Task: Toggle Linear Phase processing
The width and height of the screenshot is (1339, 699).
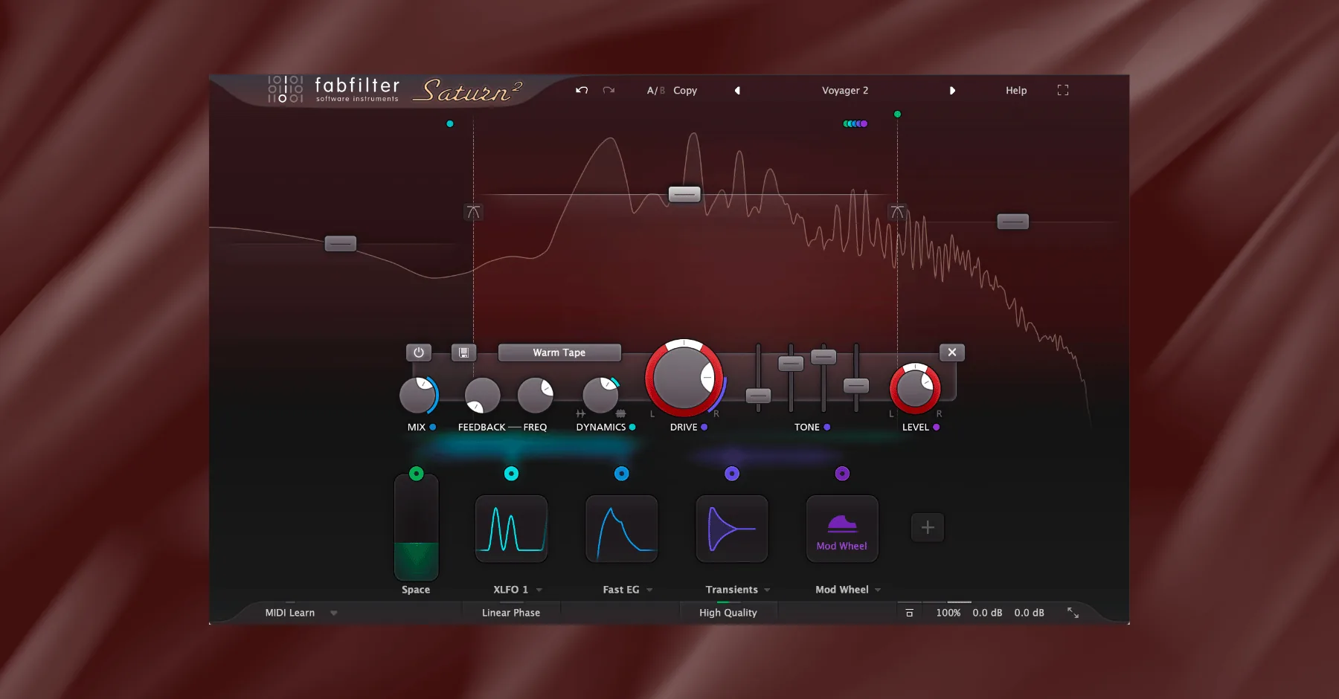Action: [x=511, y=613]
